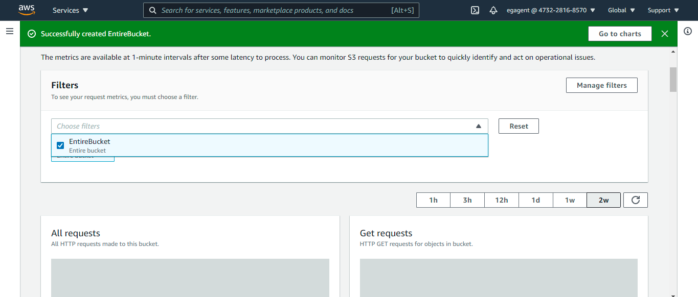Open the side navigation hamburger menu
This screenshot has width=698, height=297.
coord(10,32)
